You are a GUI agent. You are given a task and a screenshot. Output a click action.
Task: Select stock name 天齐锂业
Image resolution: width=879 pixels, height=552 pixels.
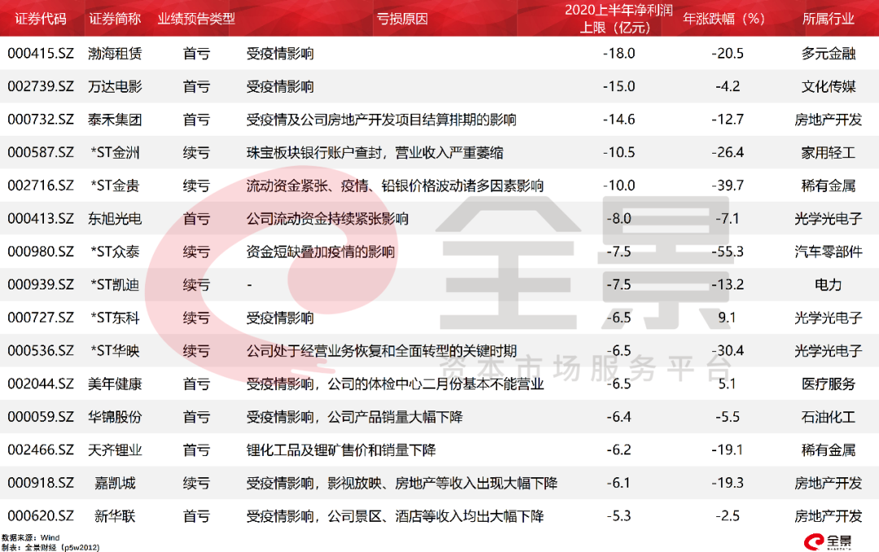pyautogui.click(x=115, y=450)
